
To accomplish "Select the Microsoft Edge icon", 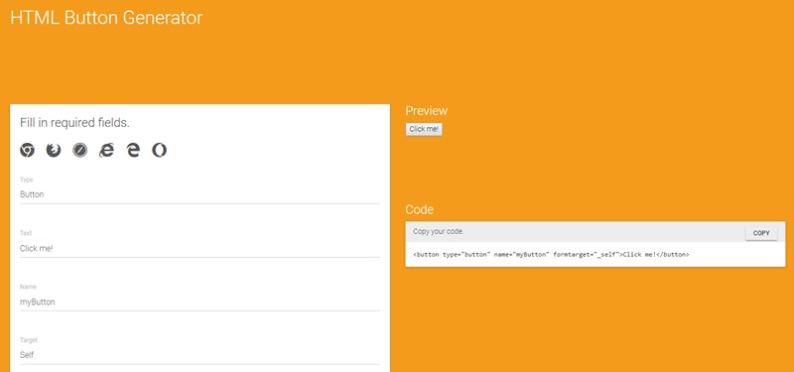I will pos(133,151).
